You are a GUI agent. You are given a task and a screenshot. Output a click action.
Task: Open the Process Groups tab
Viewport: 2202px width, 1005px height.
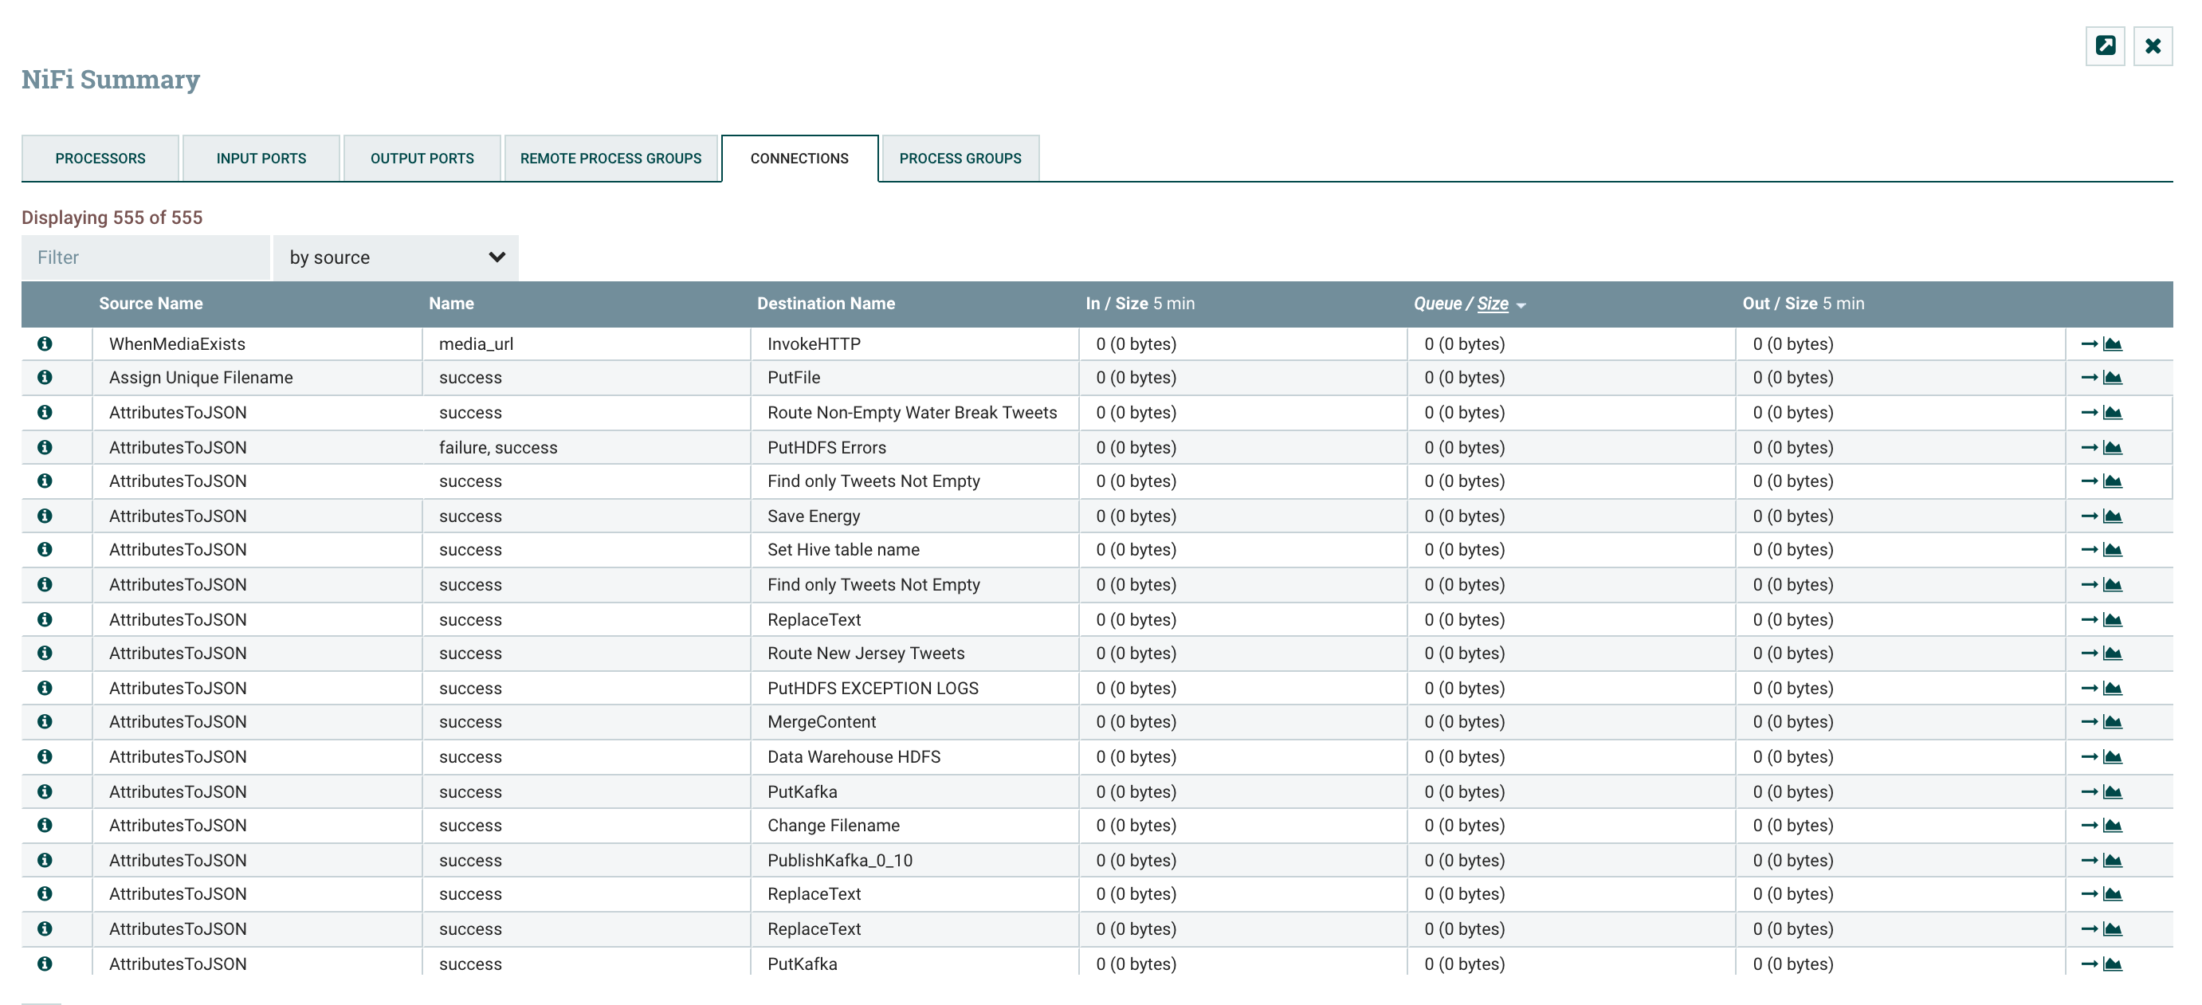click(959, 159)
